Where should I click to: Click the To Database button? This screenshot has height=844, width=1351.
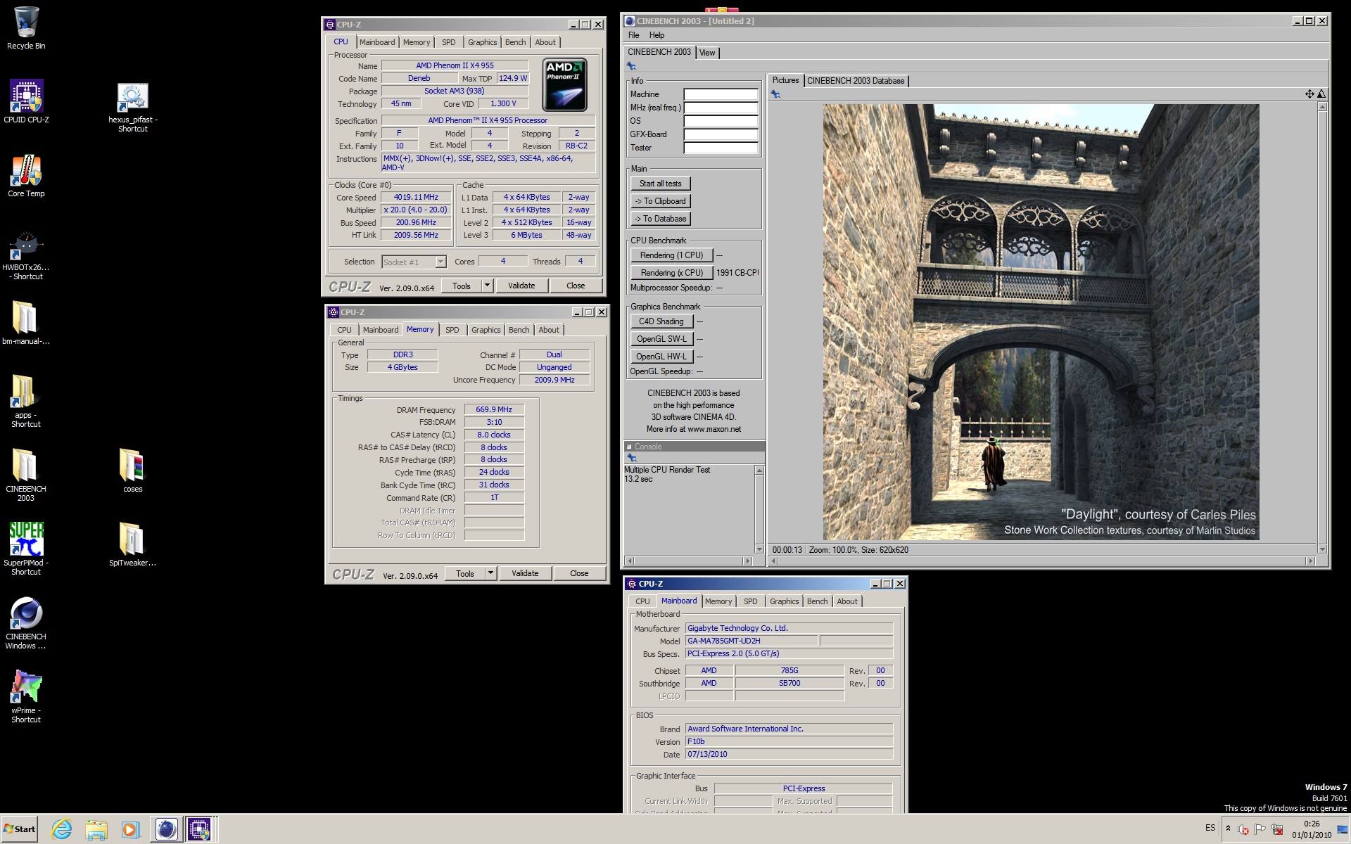coord(660,219)
